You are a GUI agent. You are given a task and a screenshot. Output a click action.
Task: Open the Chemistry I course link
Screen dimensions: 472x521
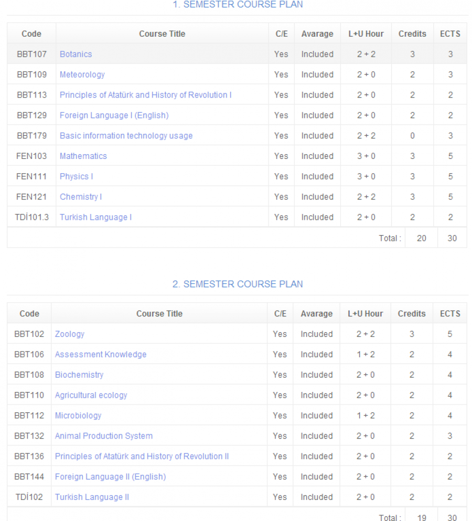coord(81,197)
